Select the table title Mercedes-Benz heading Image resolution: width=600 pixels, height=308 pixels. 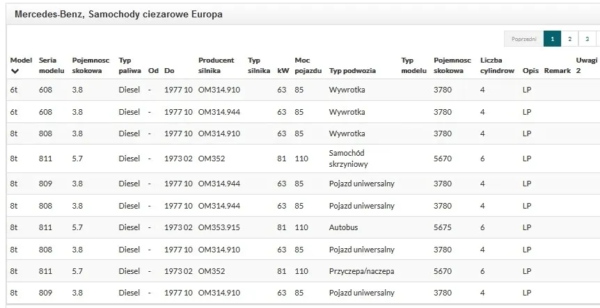tap(118, 15)
